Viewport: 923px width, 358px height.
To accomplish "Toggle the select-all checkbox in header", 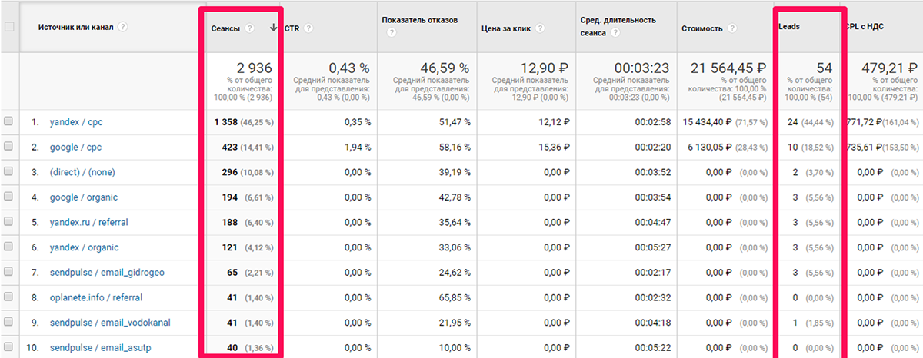I will pos(9,27).
